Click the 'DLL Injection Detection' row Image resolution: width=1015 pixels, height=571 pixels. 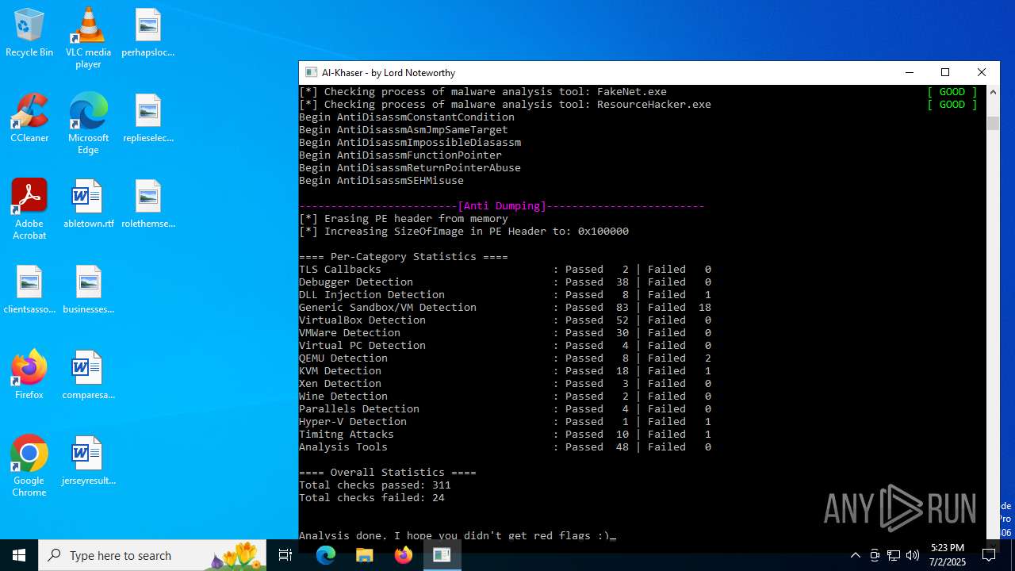point(505,295)
